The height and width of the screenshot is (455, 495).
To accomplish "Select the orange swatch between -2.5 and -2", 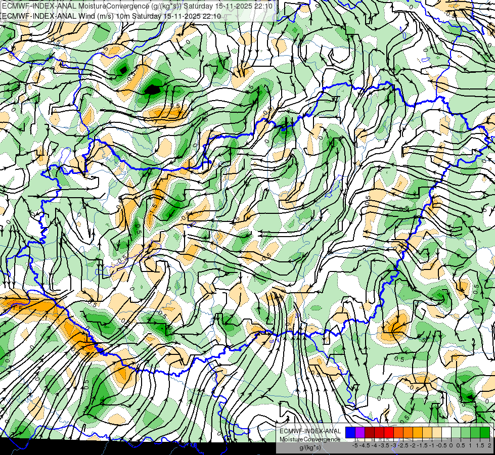I will pyautogui.click(x=408, y=432).
